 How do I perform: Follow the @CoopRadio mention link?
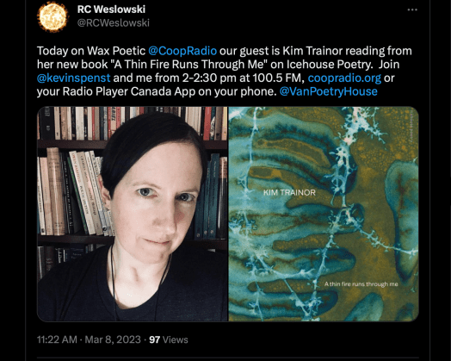click(182, 51)
